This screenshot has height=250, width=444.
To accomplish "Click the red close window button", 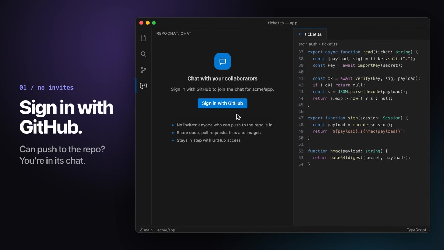I will 141,23.
